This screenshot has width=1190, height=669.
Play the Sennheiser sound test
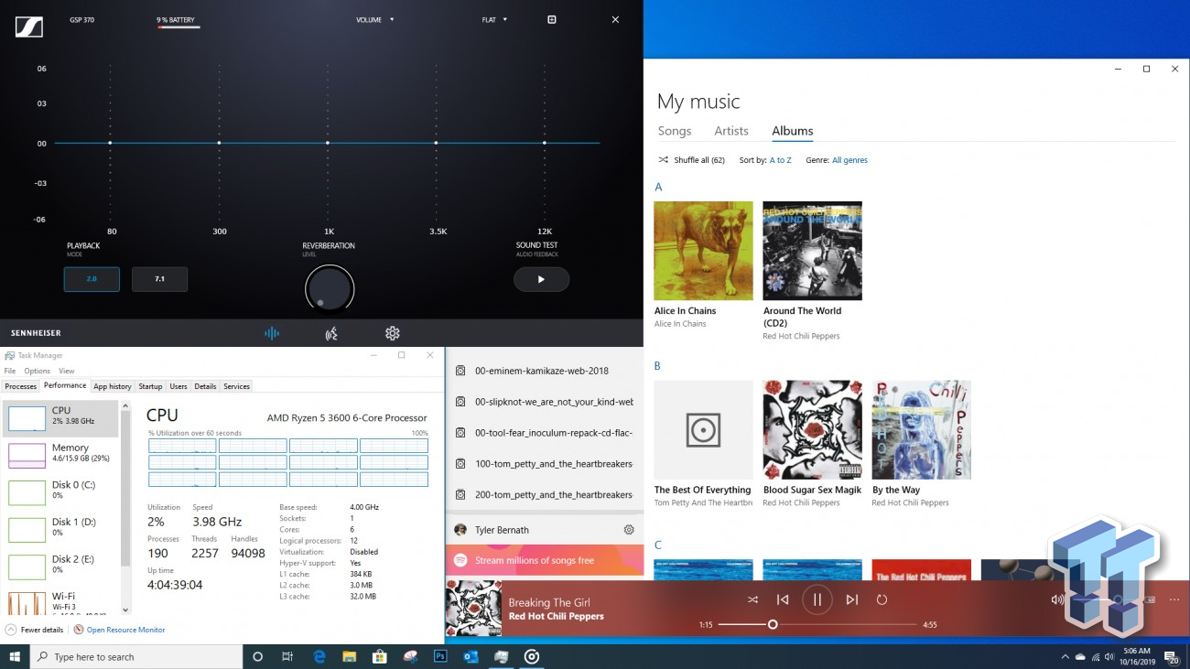(x=541, y=279)
